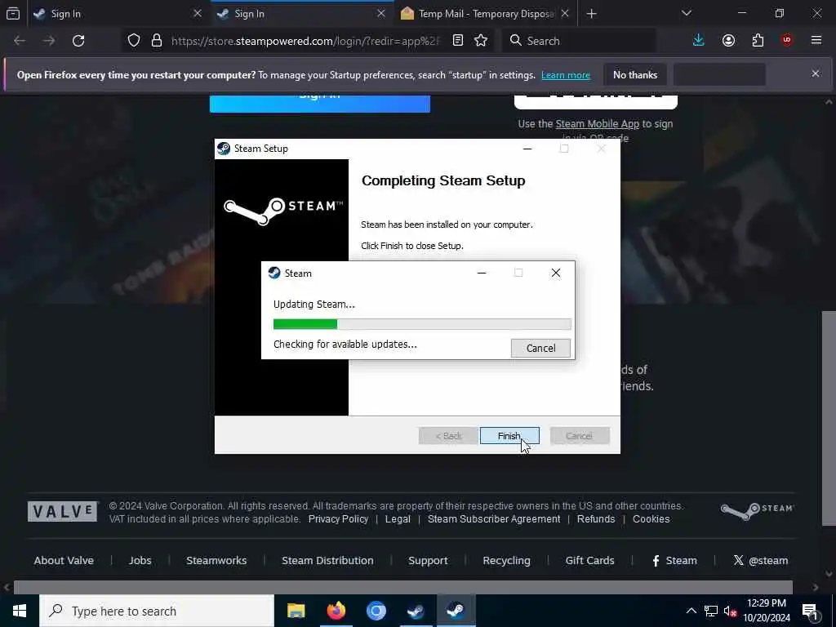Close the first Sign In tab
The width and height of the screenshot is (836, 627).
pos(198,14)
